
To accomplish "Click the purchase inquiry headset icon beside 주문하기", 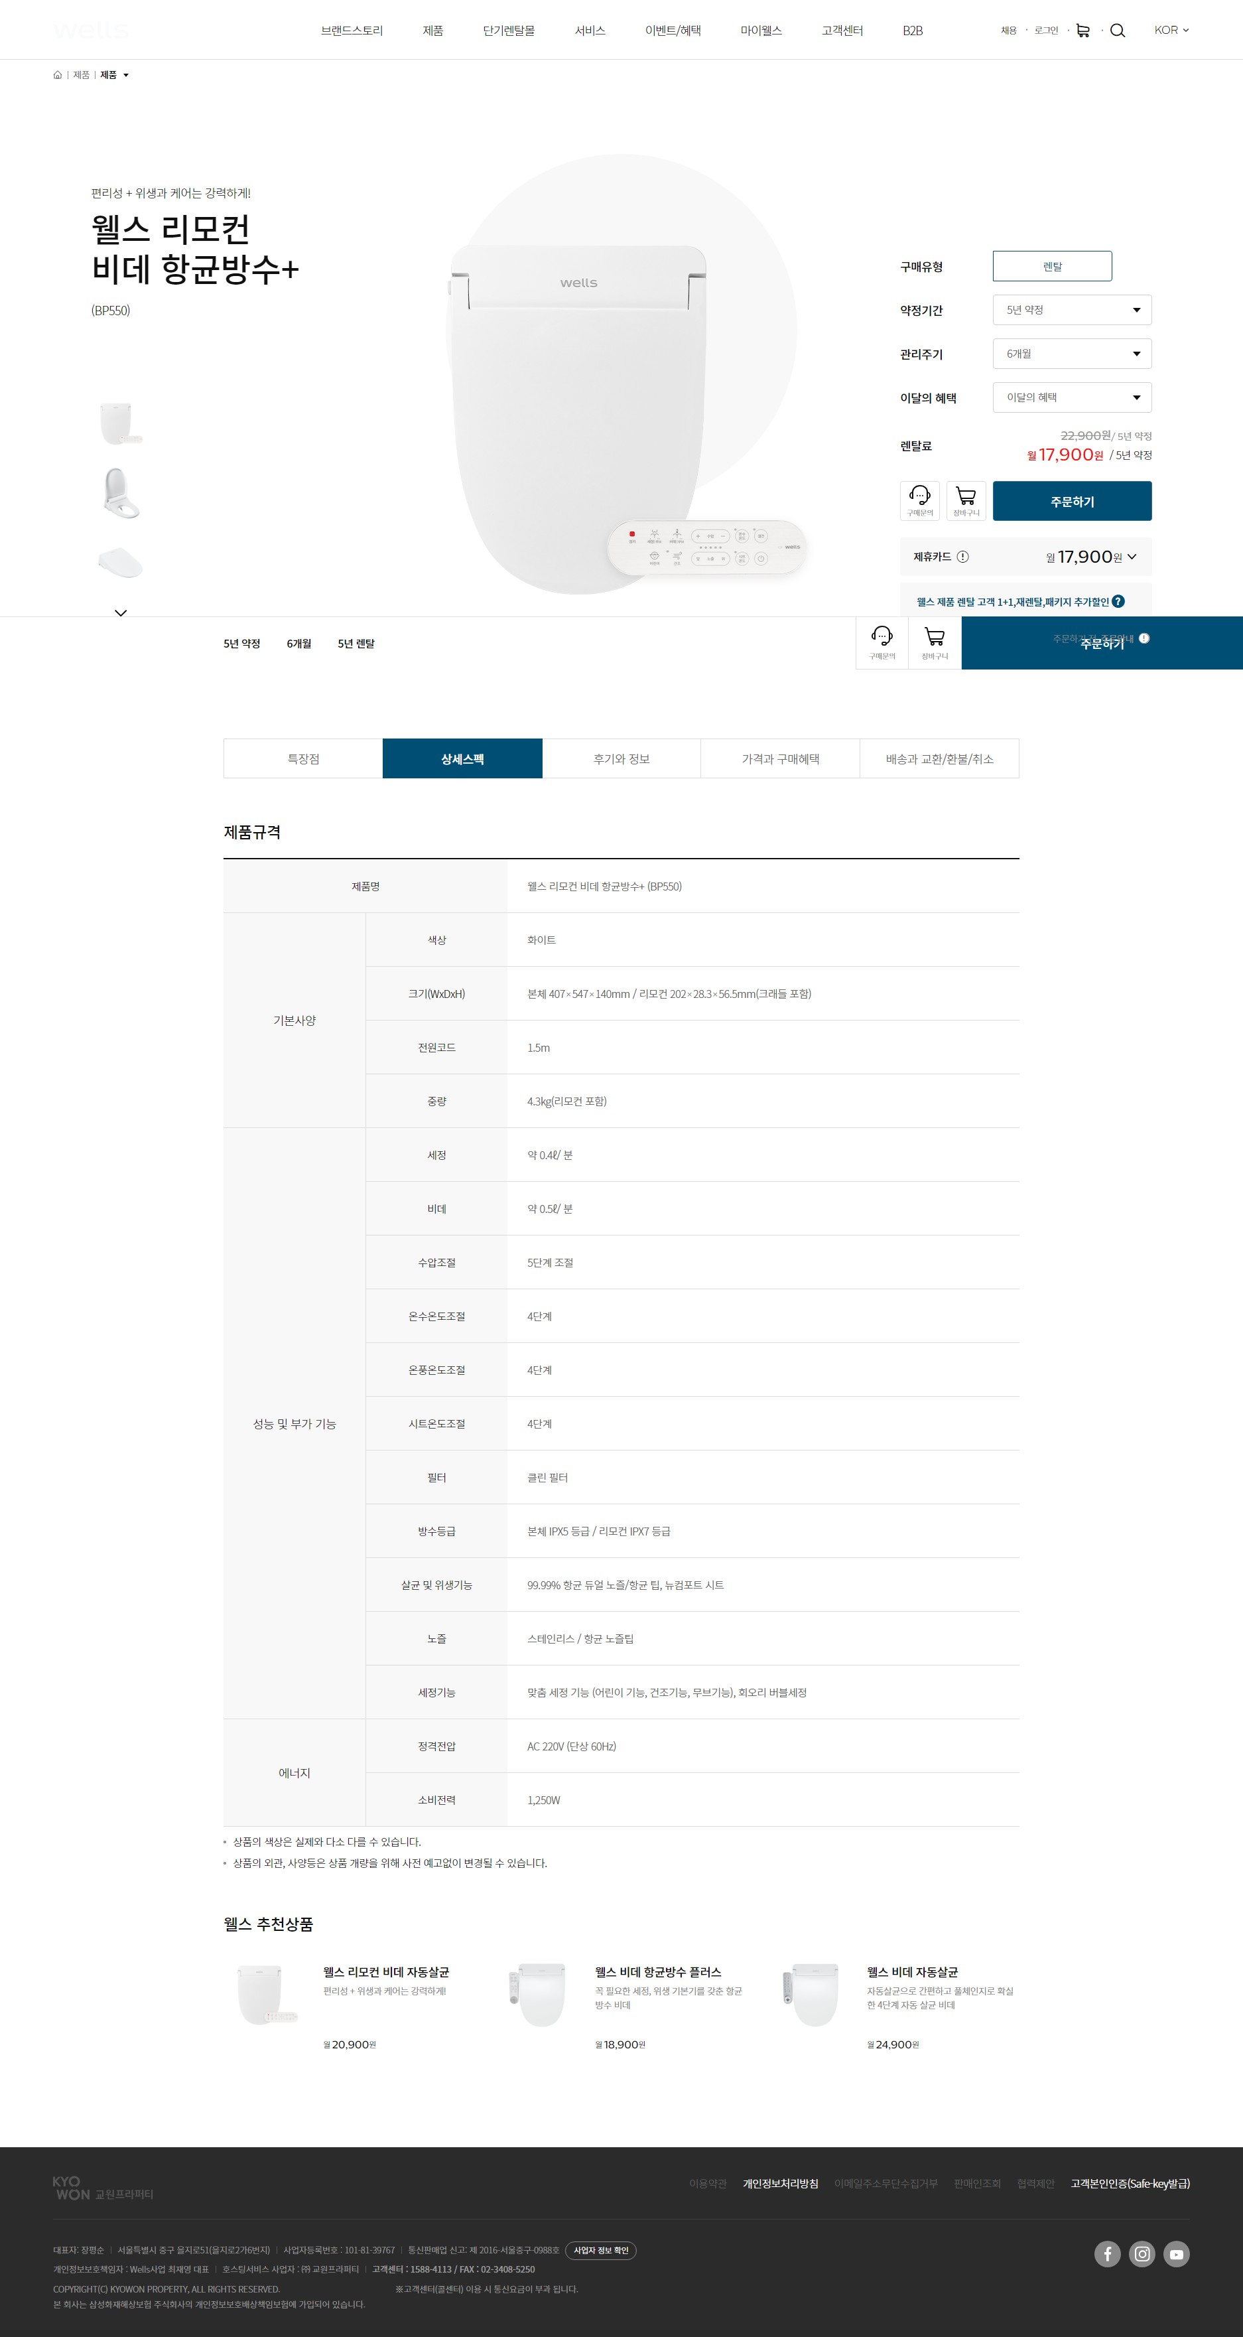I will 919,501.
